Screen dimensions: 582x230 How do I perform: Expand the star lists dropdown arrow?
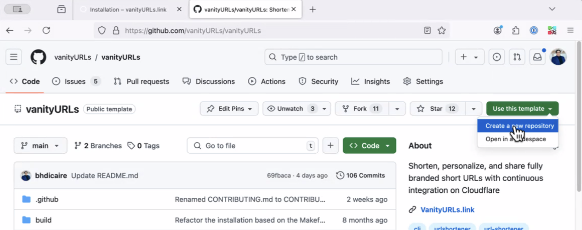(474, 109)
